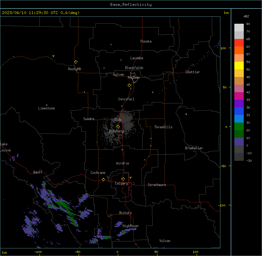Click the yellow diamond marker near Didsbury
Screen dimensions: 262x256
pyautogui.click(x=118, y=127)
